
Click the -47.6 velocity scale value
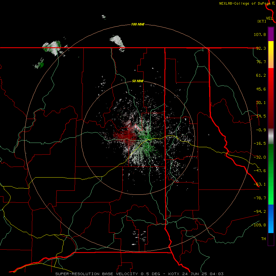(260, 171)
